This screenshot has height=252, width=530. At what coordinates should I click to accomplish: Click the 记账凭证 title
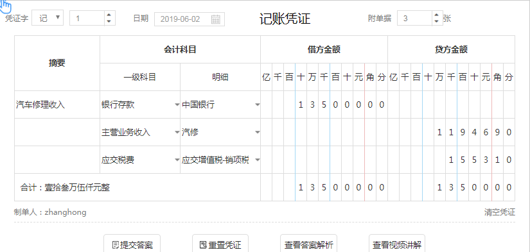(285, 19)
